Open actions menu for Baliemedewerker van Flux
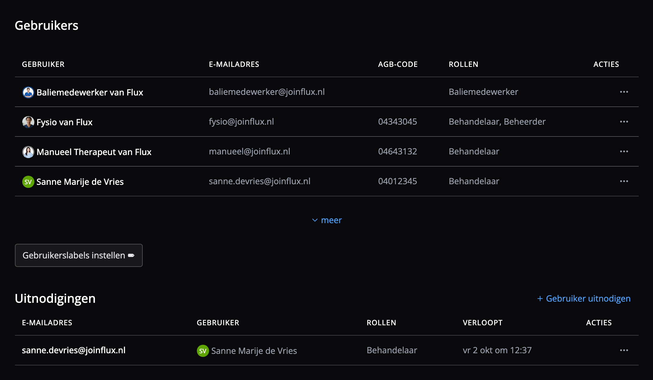 (624, 92)
